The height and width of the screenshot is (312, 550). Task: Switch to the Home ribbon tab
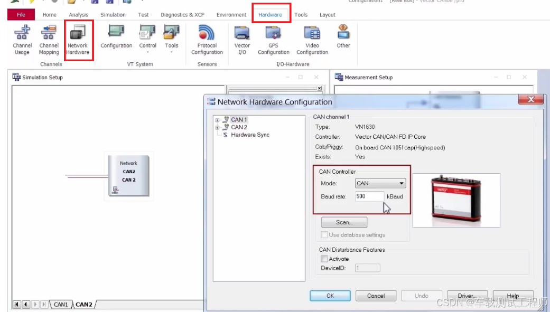(x=50, y=15)
